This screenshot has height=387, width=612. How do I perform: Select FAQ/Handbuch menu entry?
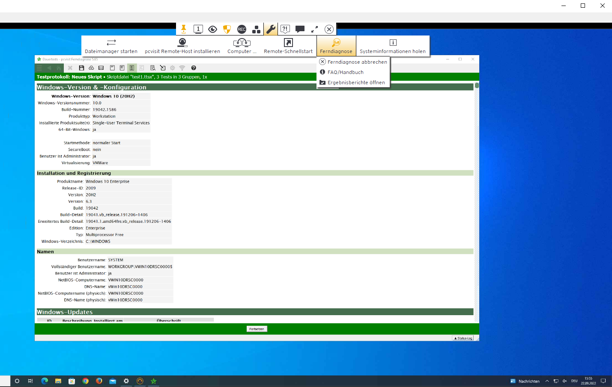(345, 72)
